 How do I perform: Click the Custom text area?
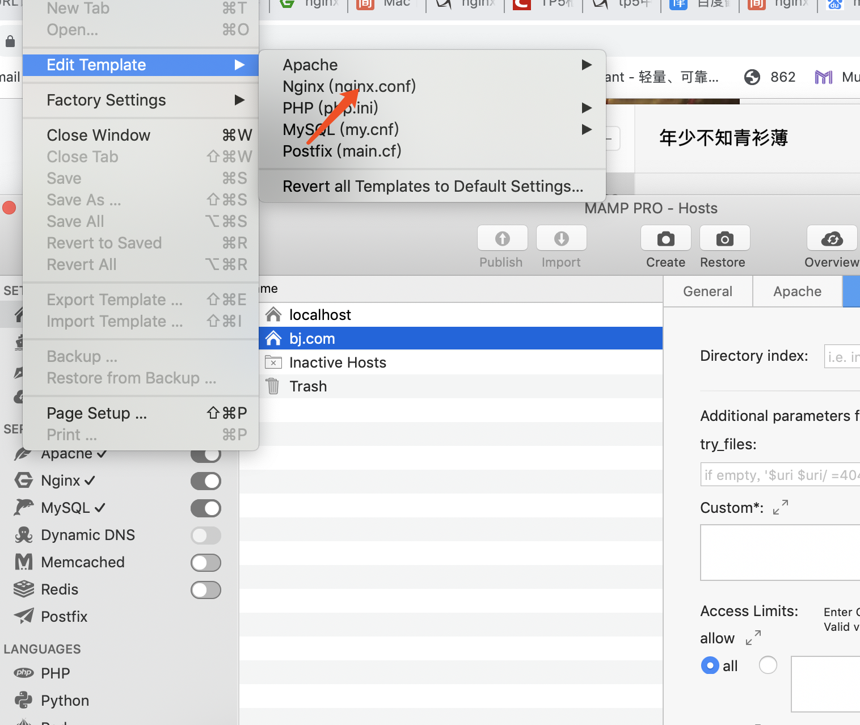pos(780,553)
